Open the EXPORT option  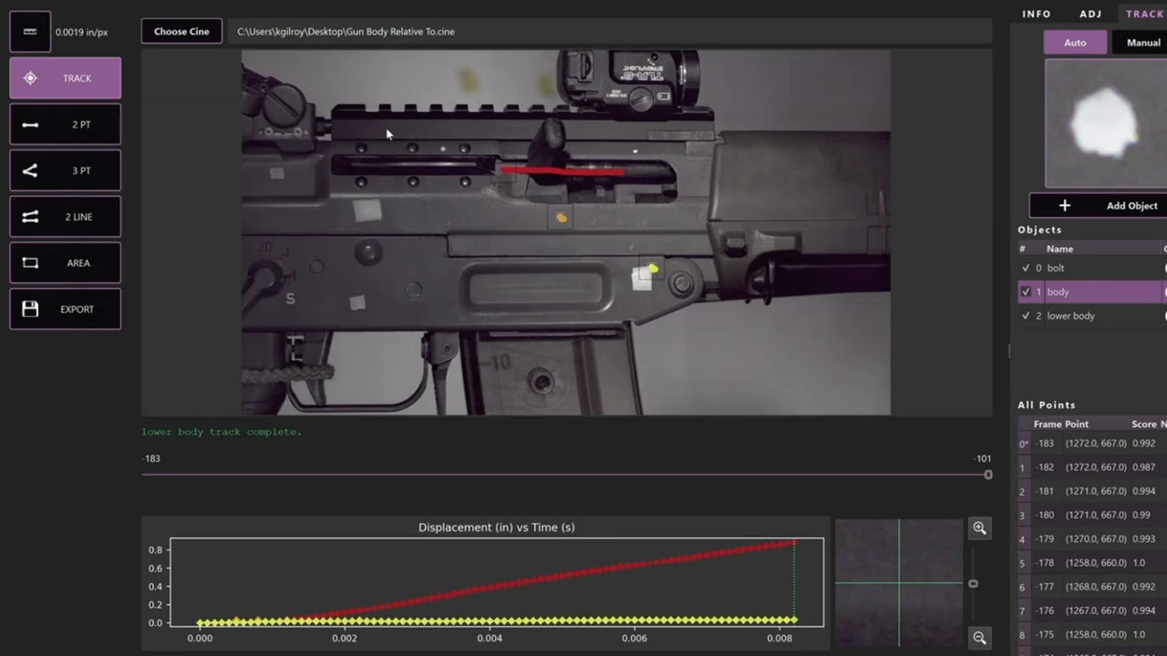click(66, 309)
